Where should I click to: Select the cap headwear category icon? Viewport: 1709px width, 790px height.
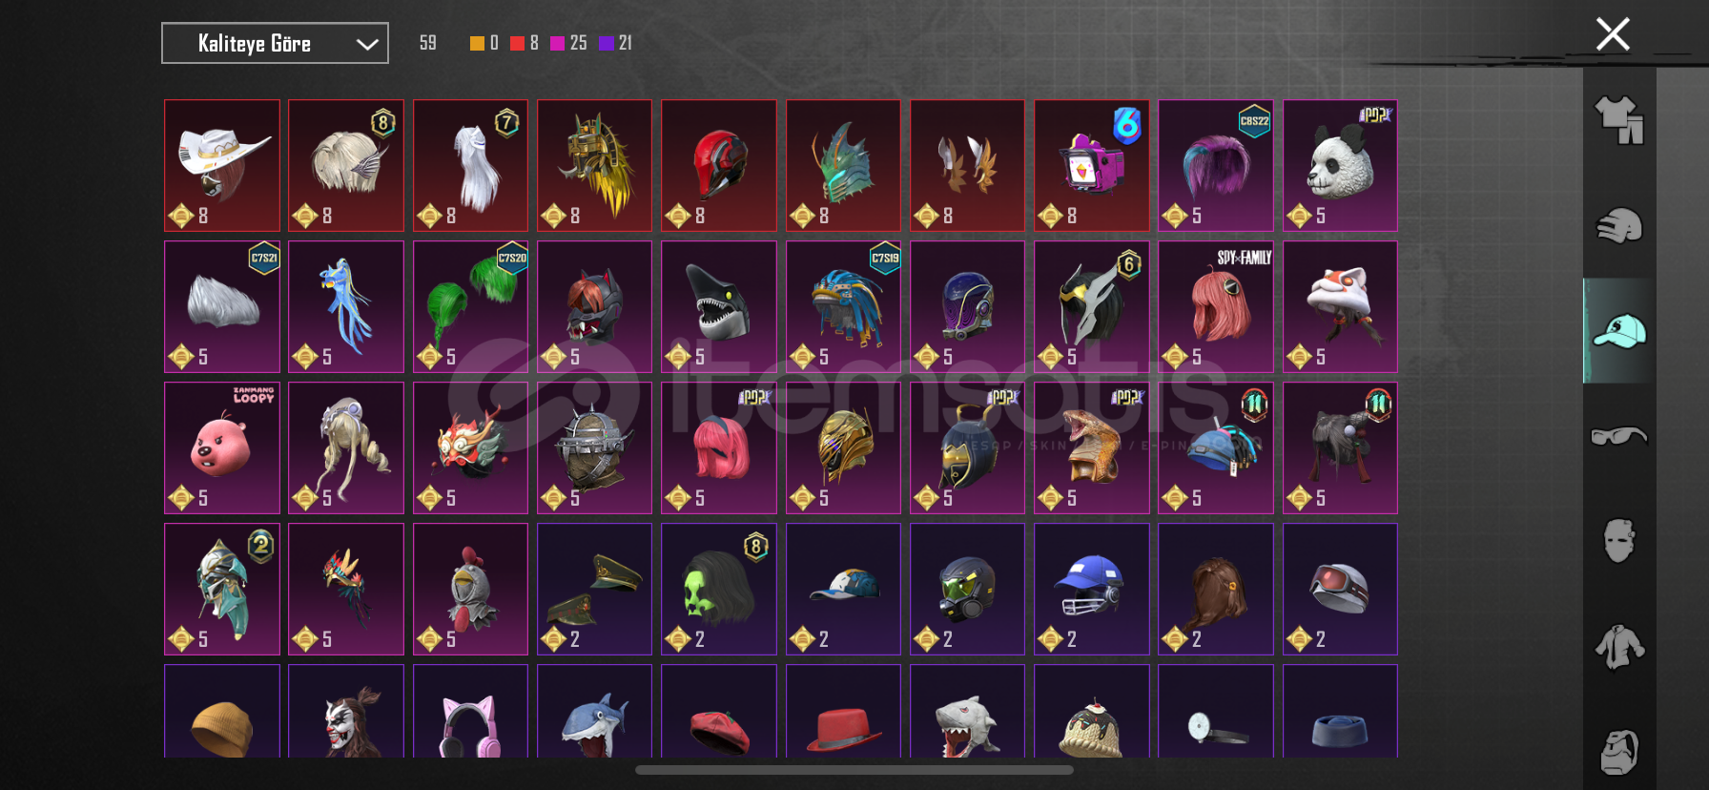coord(1619,331)
